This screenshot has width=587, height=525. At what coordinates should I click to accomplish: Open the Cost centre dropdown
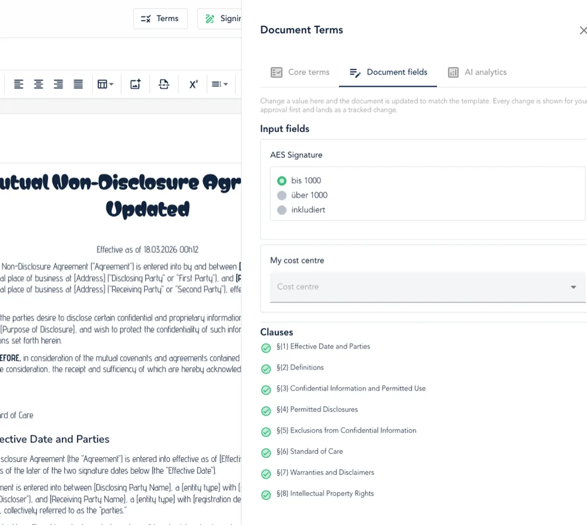coord(427,287)
